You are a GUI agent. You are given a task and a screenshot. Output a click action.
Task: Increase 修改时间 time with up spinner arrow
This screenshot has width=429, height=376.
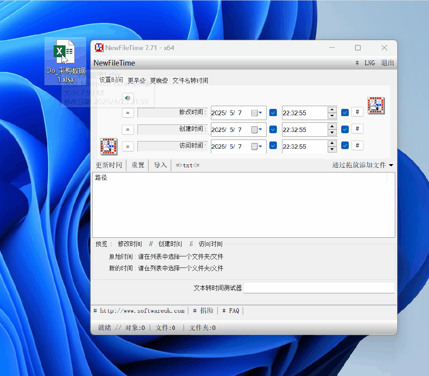pyautogui.click(x=332, y=110)
